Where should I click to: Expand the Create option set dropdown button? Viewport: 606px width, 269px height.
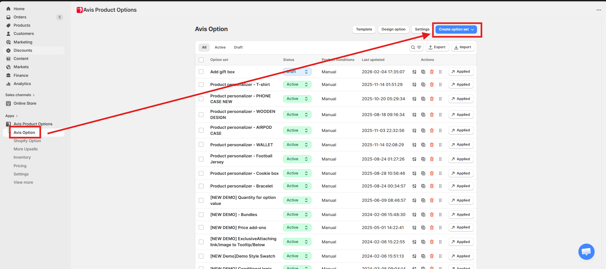coord(456,29)
